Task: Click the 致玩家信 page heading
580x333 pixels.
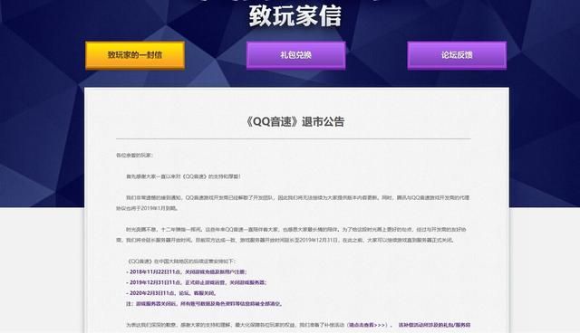Action: (x=295, y=16)
